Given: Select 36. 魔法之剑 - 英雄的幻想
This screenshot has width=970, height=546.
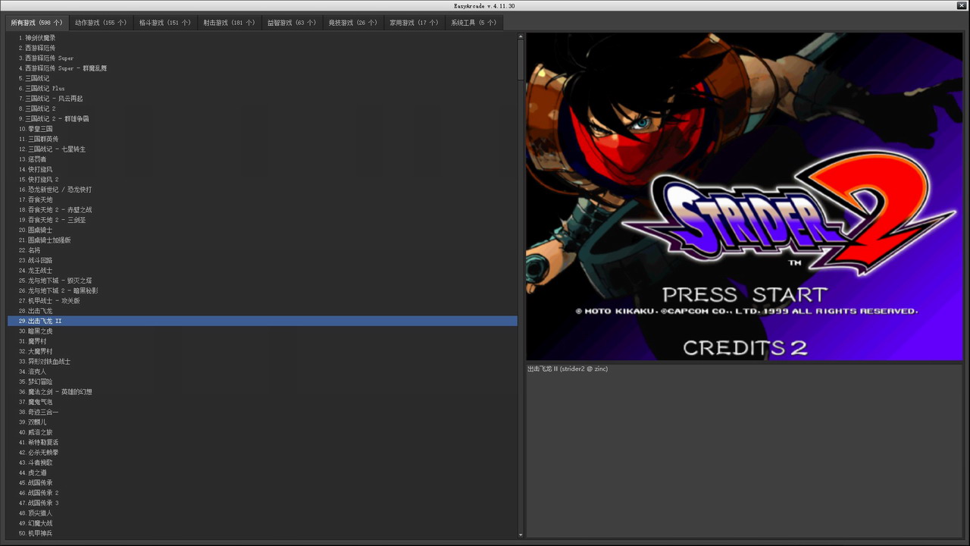Looking at the screenshot, I should click(x=262, y=391).
